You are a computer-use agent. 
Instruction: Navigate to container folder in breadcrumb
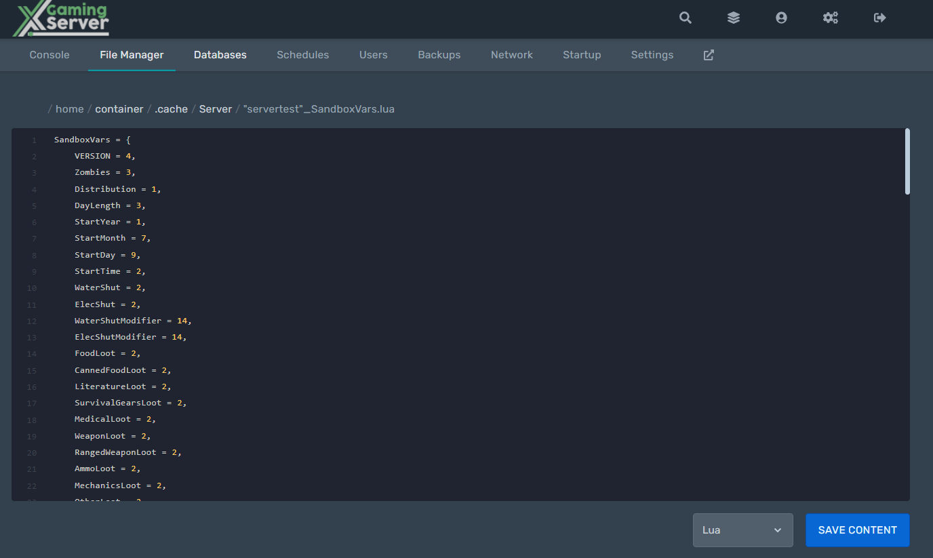[x=119, y=109]
